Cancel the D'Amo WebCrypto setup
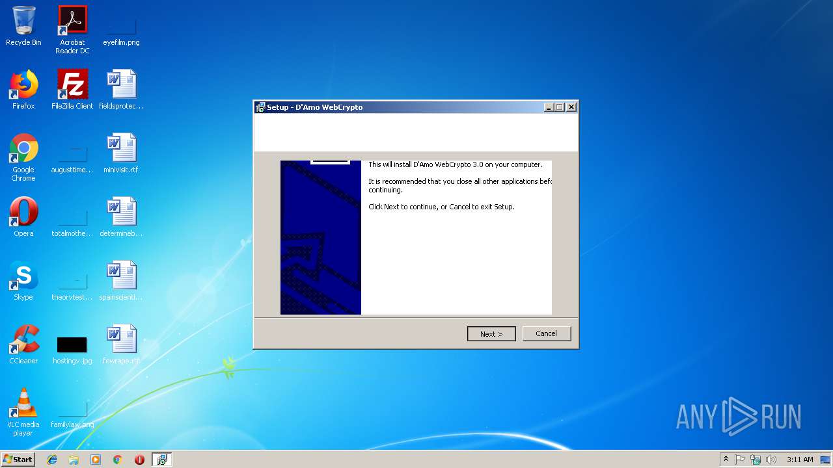 [x=546, y=333]
